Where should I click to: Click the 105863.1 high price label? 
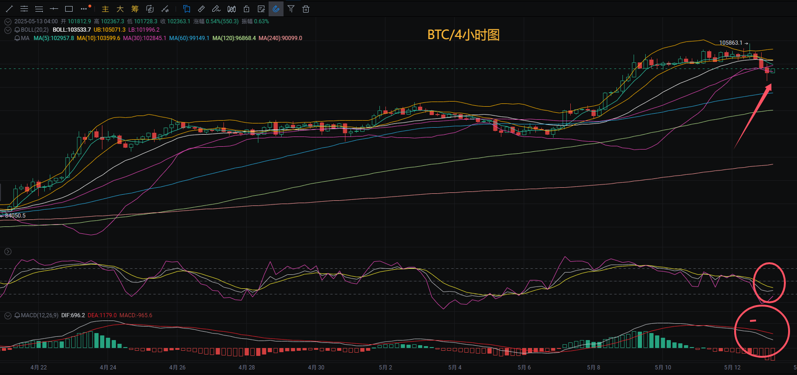pos(731,43)
